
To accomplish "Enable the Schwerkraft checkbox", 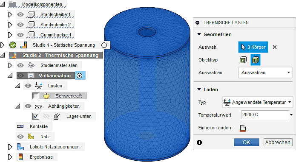I will tap(36, 96).
